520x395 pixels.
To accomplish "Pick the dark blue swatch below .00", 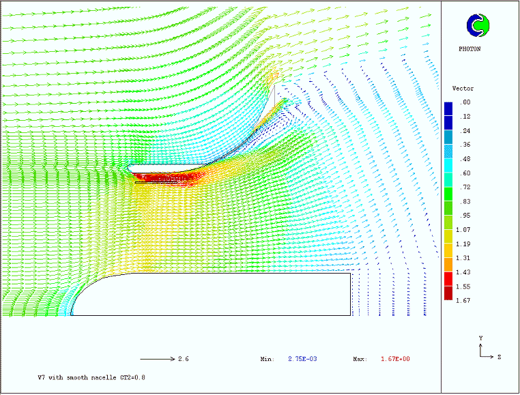I will coord(448,108).
